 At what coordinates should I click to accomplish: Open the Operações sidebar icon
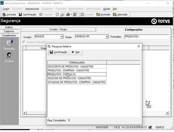click(9, 43)
